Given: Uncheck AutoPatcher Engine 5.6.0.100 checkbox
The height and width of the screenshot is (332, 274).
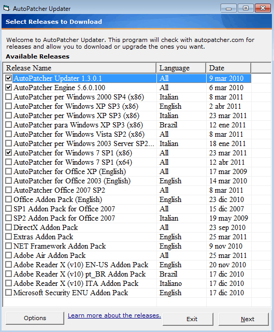Looking at the screenshot, I should 8,88.
